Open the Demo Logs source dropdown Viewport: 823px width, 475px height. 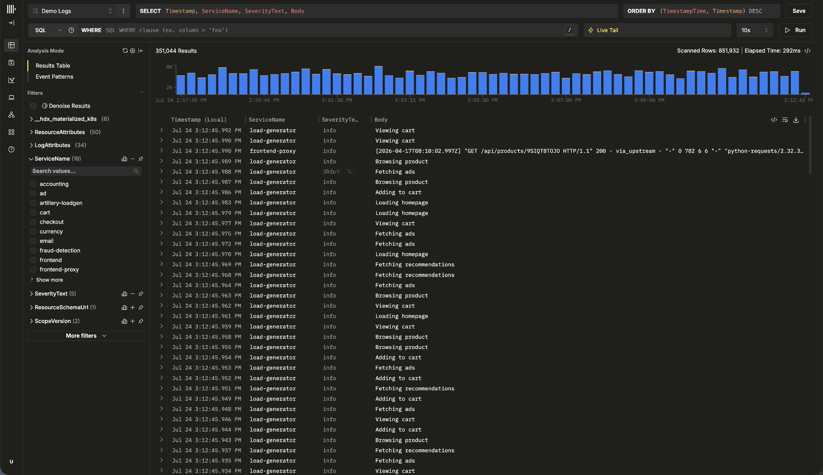pos(72,11)
